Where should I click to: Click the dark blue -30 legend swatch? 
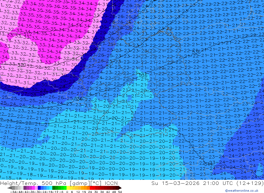[x=39, y=188]
